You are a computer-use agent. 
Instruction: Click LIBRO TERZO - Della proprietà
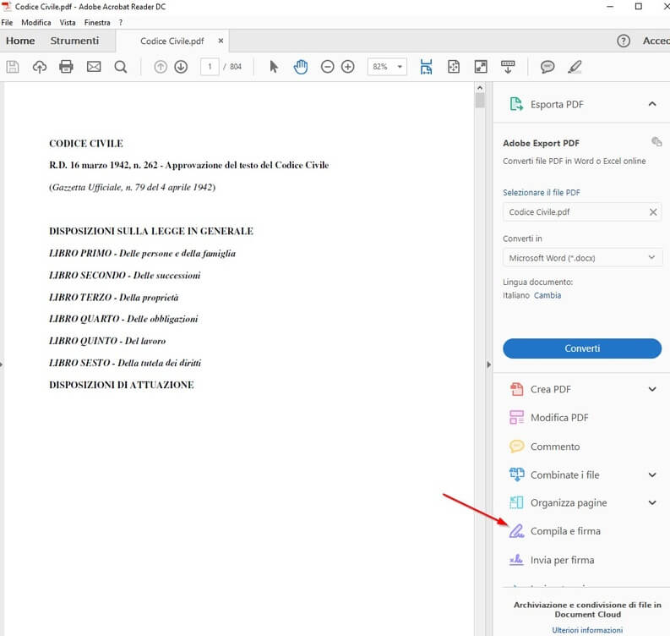pyautogui.click(x=114, y=297)
